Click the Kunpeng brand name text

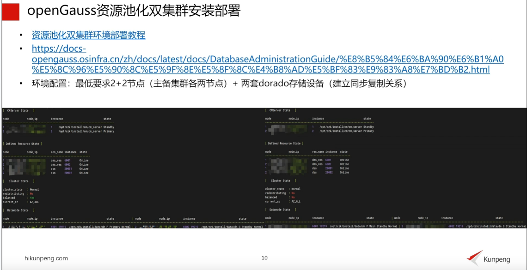point(497,259)
